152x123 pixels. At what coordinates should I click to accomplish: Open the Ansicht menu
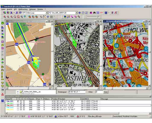[x=9, y=9]
